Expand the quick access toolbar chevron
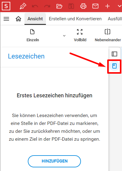 coord(120,6)
